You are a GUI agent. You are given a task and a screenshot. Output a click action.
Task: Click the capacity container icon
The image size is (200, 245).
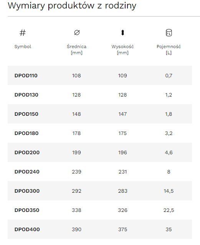169,33
